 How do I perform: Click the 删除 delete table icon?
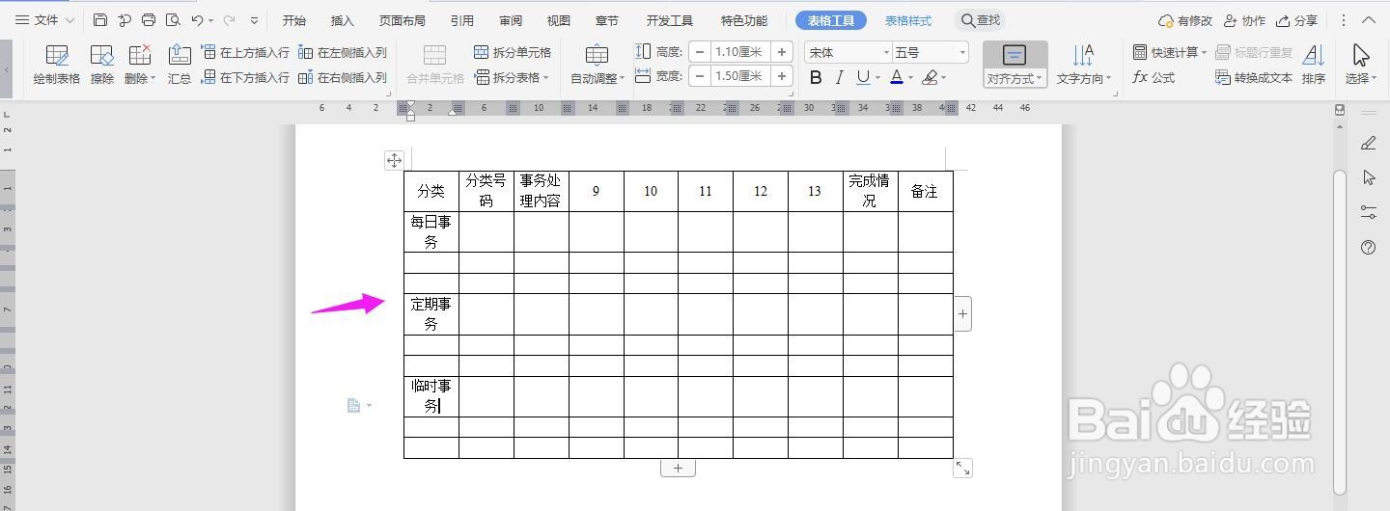point(140,65)
